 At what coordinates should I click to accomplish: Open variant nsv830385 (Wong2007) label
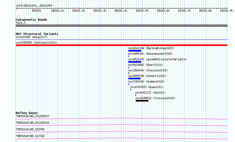tap(32, 37)
